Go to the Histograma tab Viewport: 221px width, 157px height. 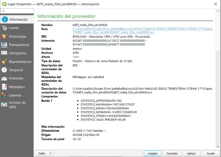[17, 53]
